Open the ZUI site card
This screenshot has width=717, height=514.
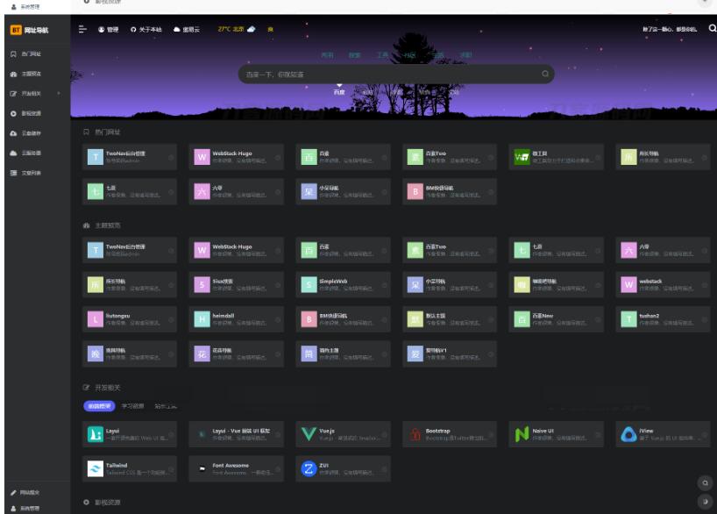[x=343, y=468]
